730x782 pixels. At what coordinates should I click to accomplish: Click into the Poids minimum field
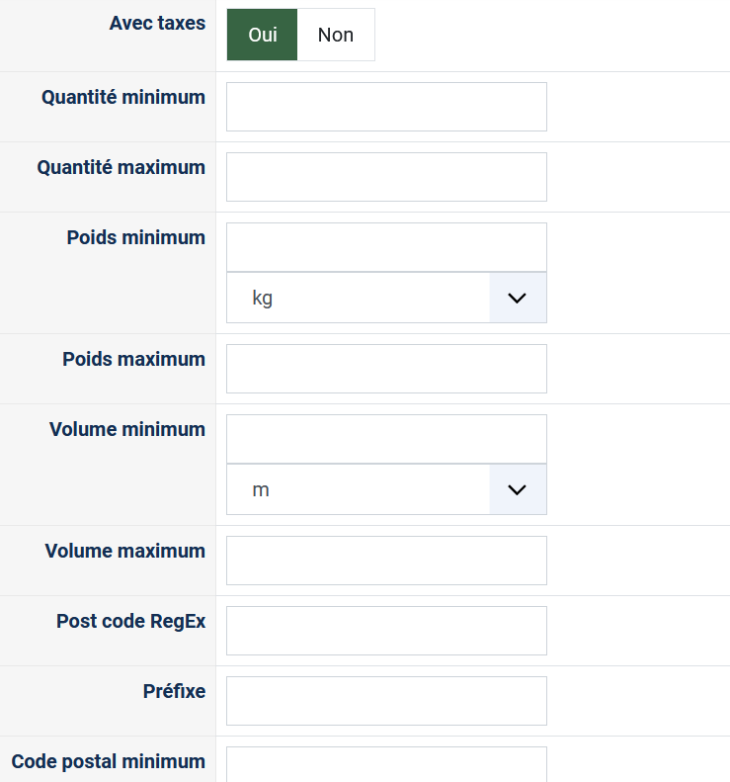[x=386, y=247]
